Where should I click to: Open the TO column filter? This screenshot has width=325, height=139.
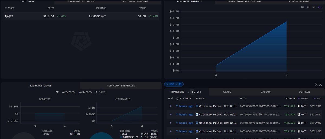click(x=241, y=99)
